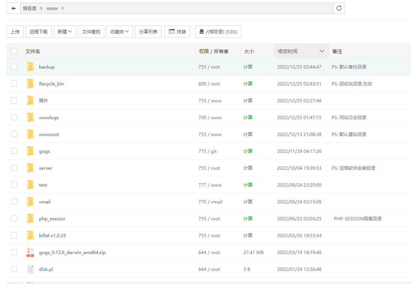Calculate size (计算) for wwwroot
This screenshot has width=411, height=293.
coord(248,134)
